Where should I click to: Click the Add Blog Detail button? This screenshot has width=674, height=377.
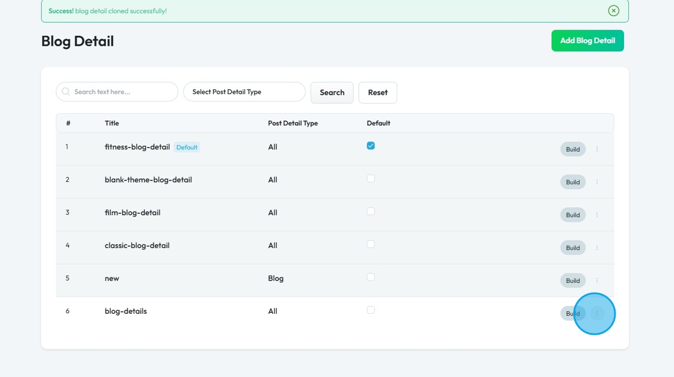point(587,41)
